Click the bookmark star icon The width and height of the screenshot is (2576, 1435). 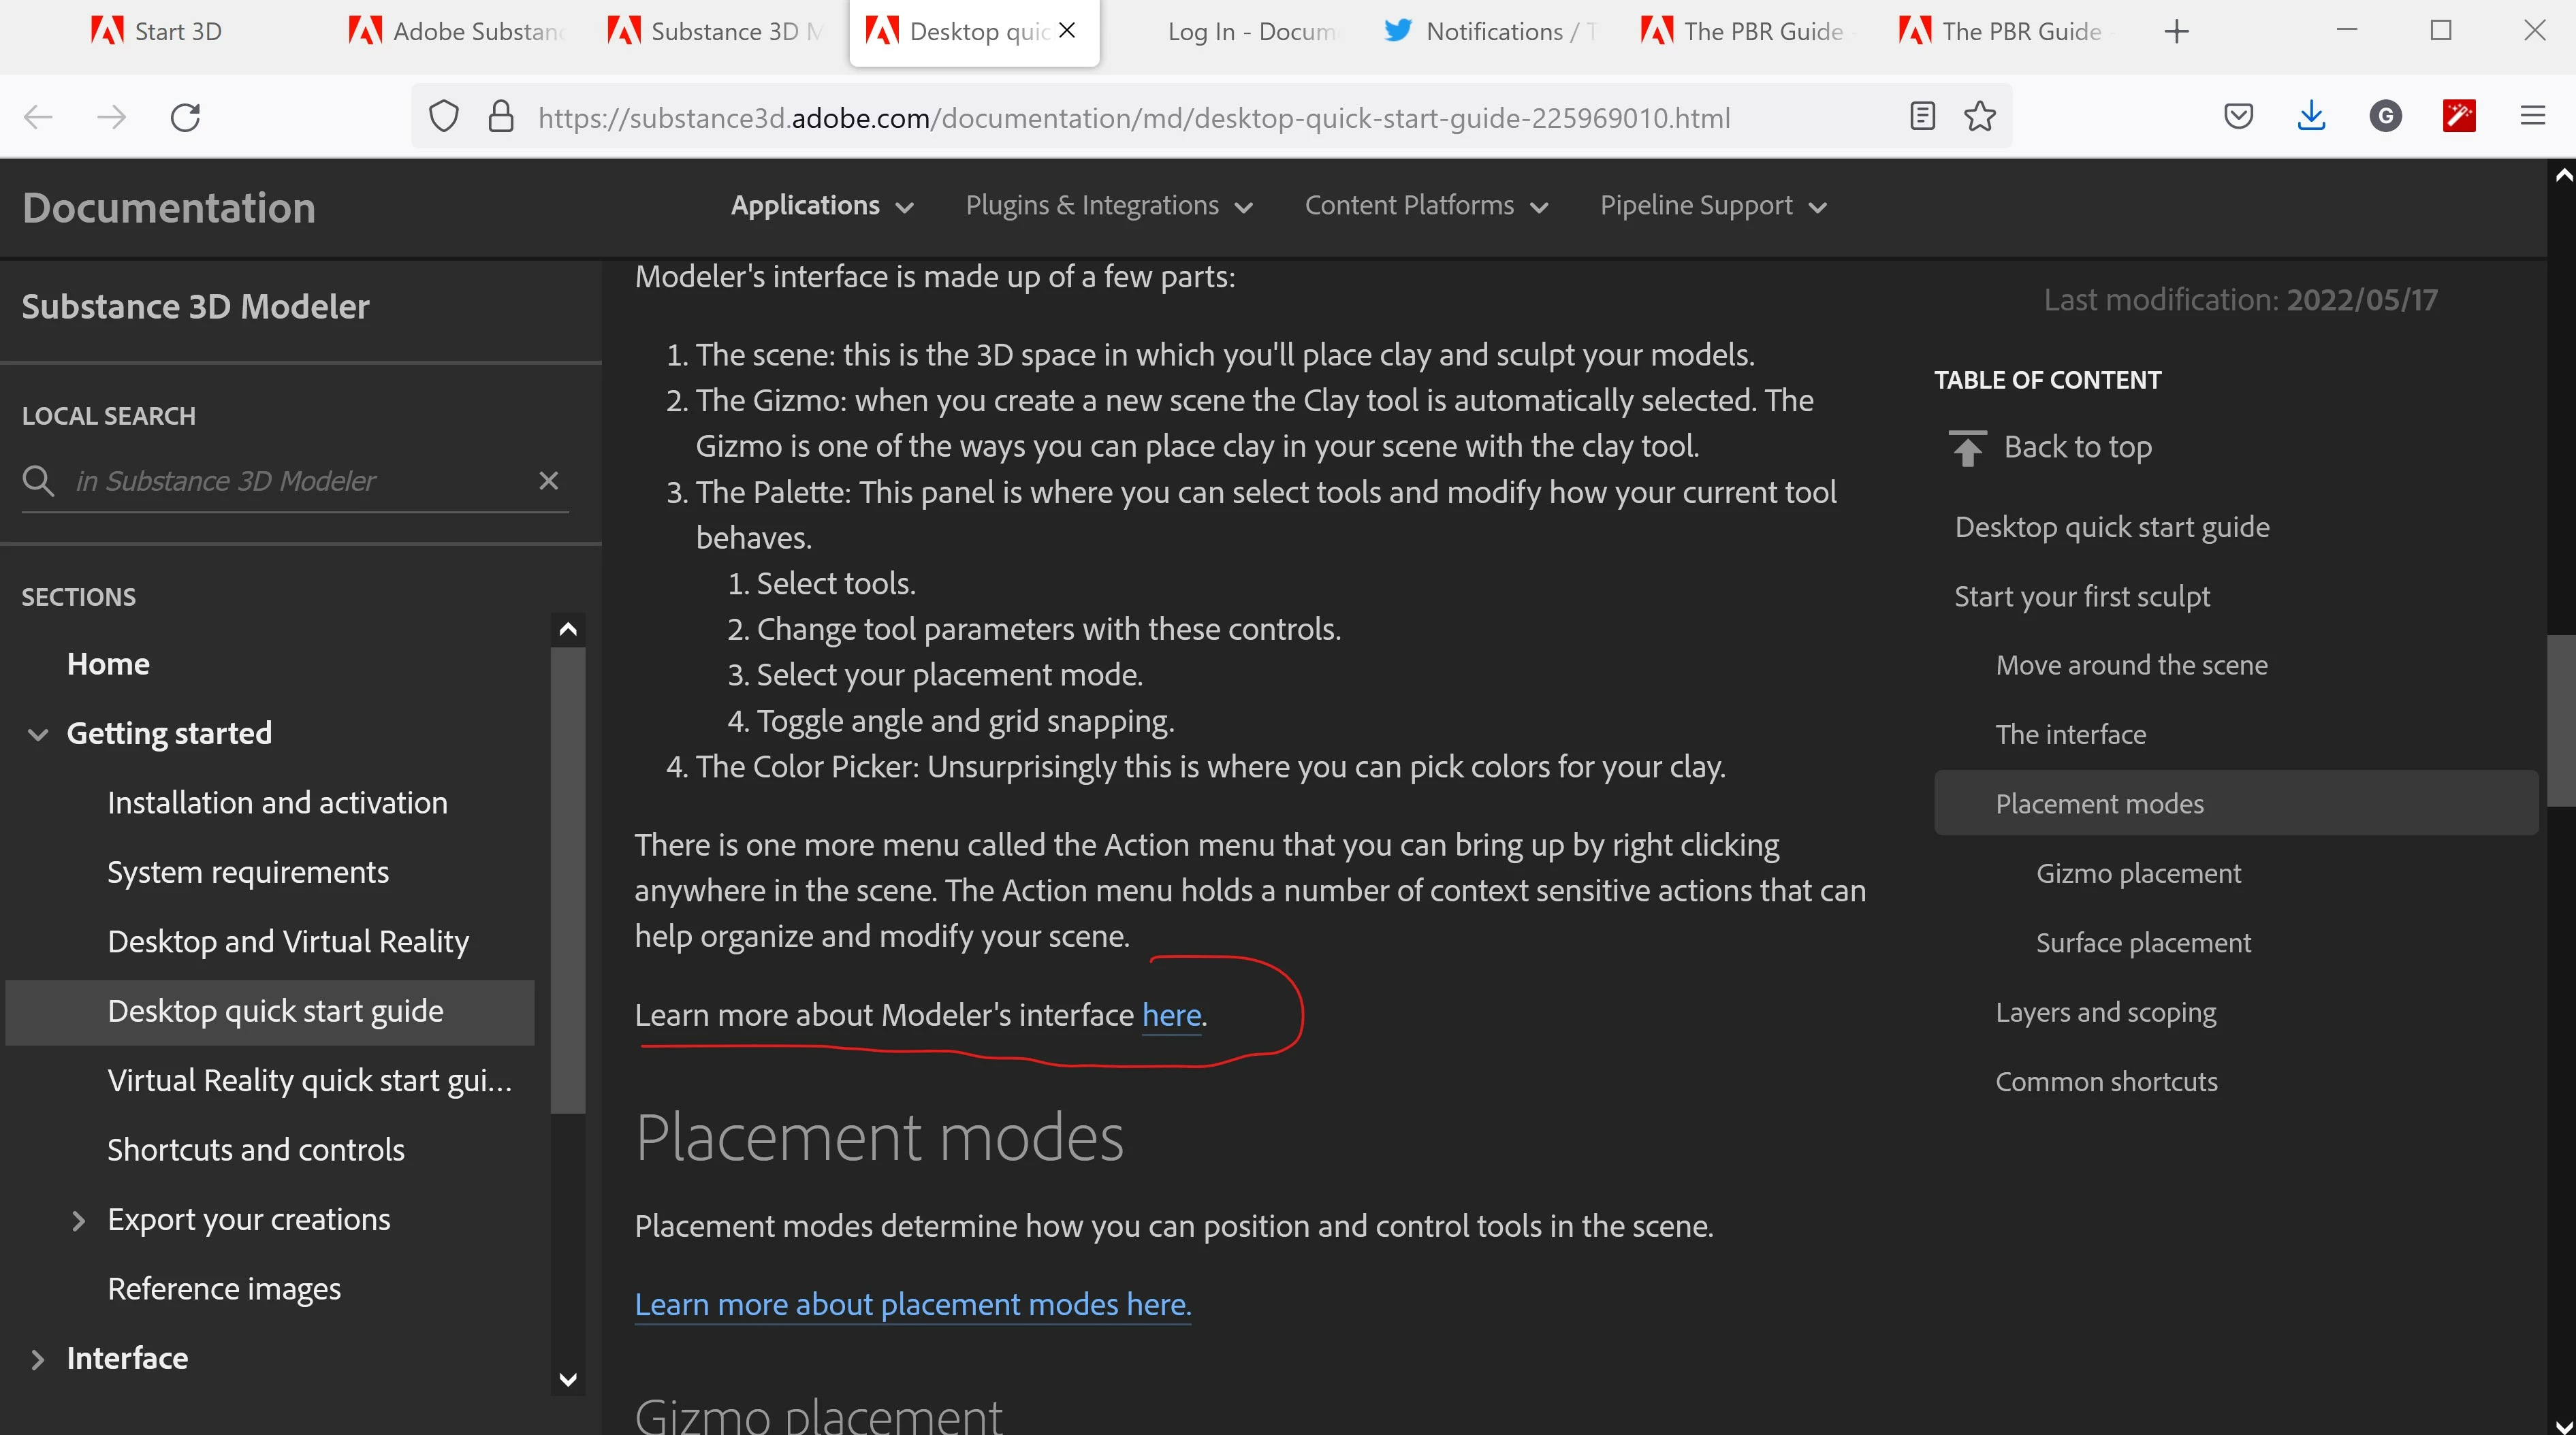[1979, 117]
